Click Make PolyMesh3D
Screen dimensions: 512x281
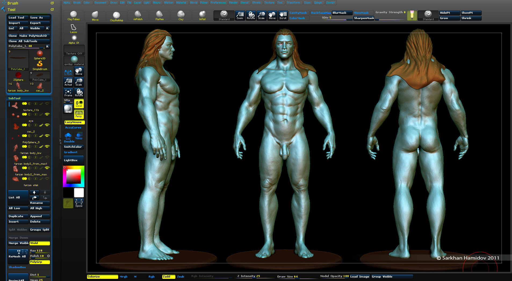pyautogui.click(x=34, y=36)
